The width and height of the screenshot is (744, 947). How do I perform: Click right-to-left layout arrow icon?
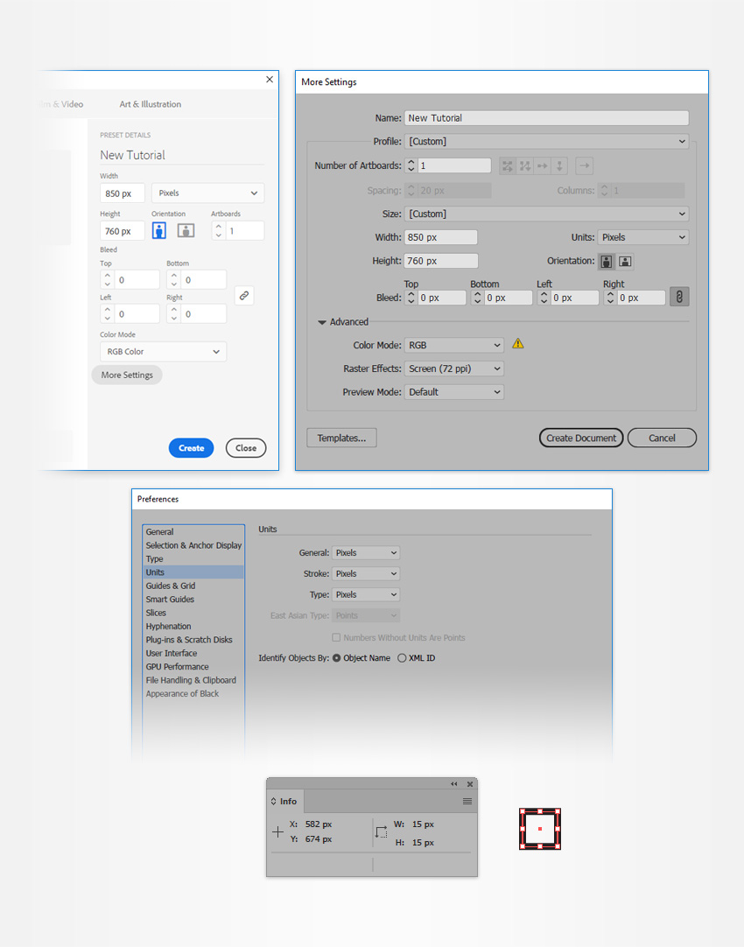coord(584,166)
